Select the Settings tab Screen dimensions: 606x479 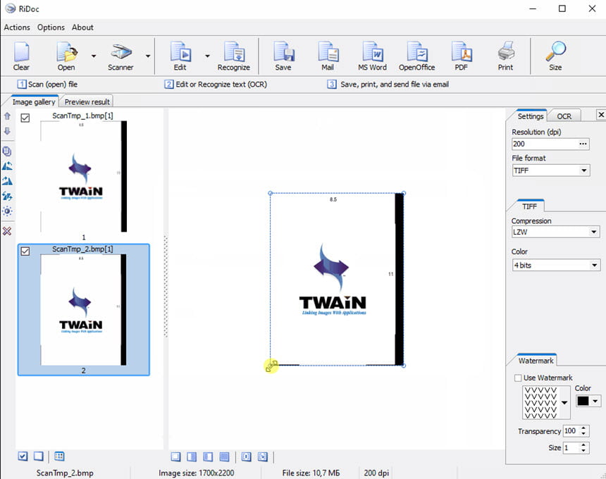[530, 116]
